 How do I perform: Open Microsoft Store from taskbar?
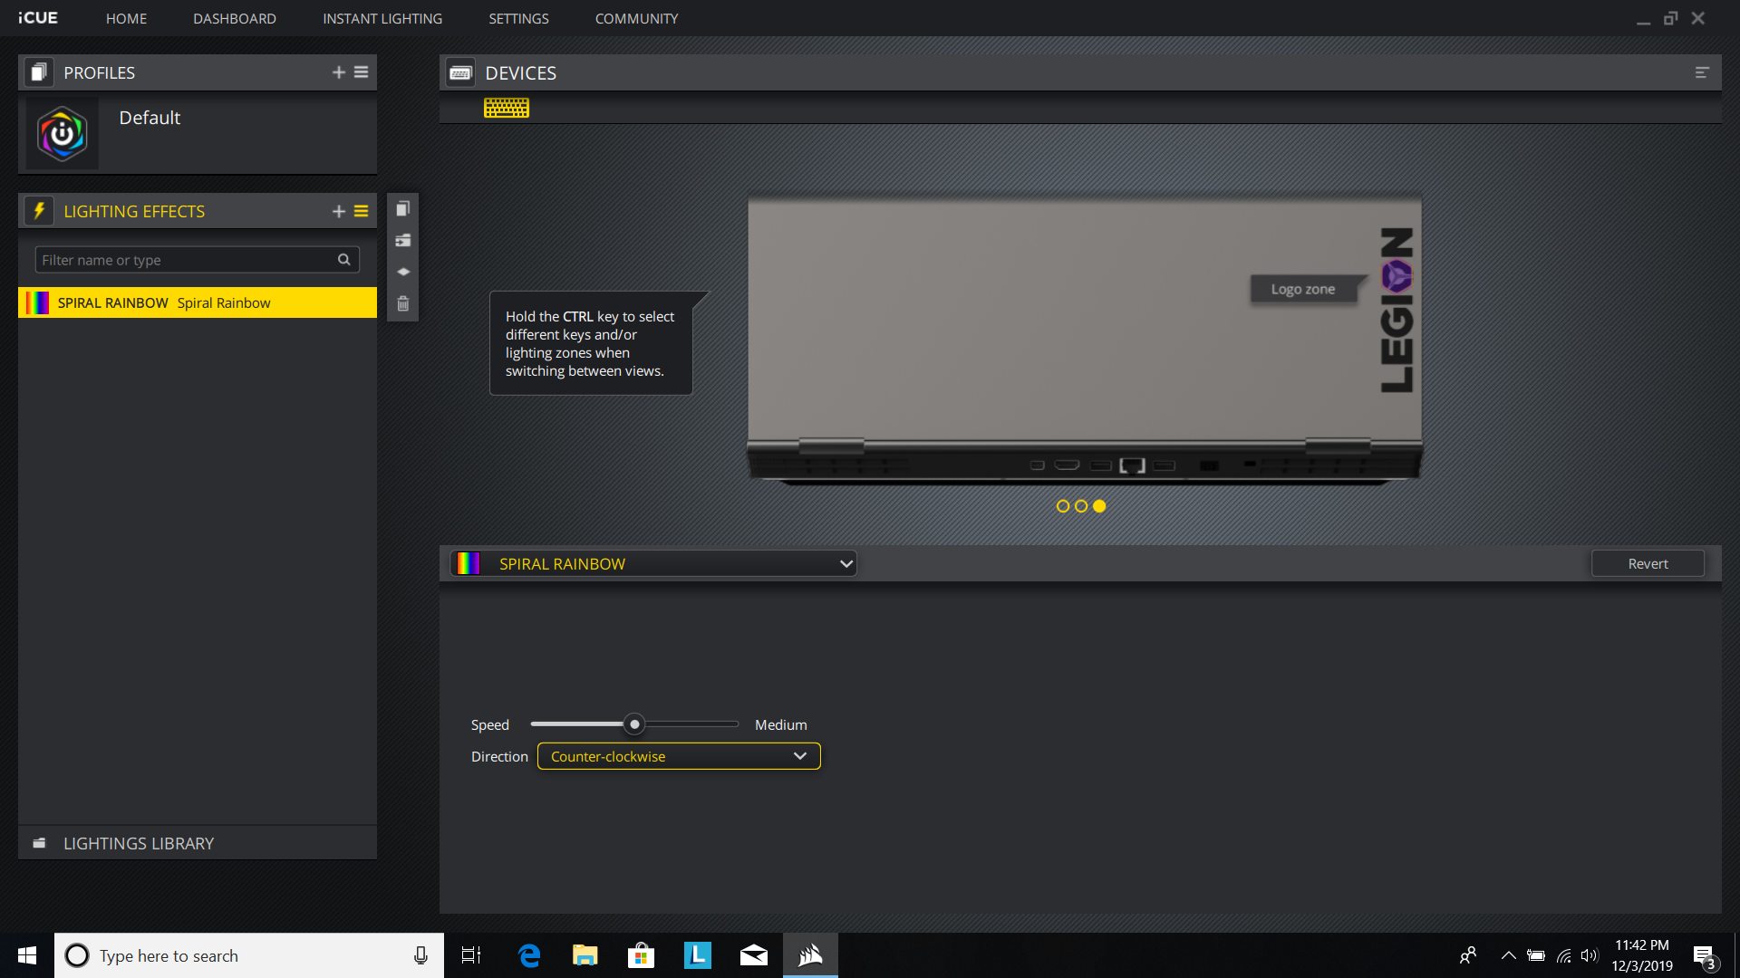[x=642, y=955]
